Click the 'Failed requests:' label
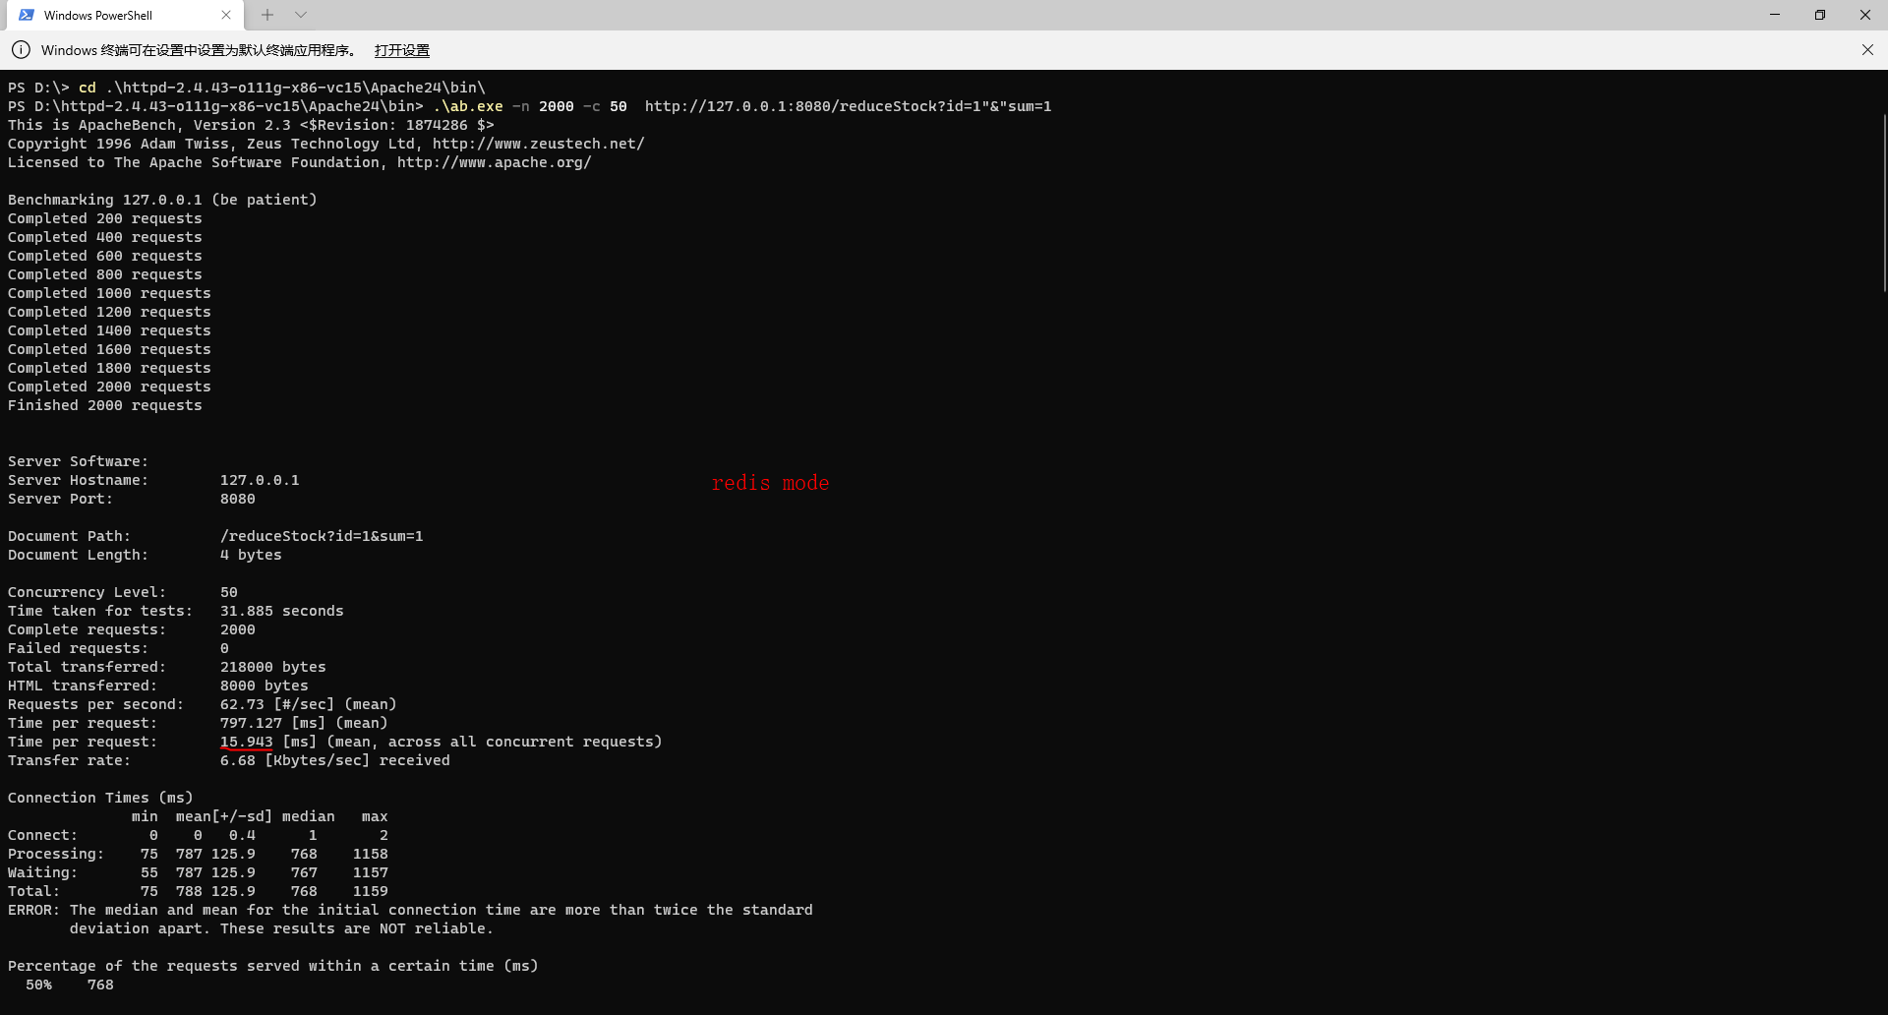This screenshot has height=1015, width=1888. [78, 648]
